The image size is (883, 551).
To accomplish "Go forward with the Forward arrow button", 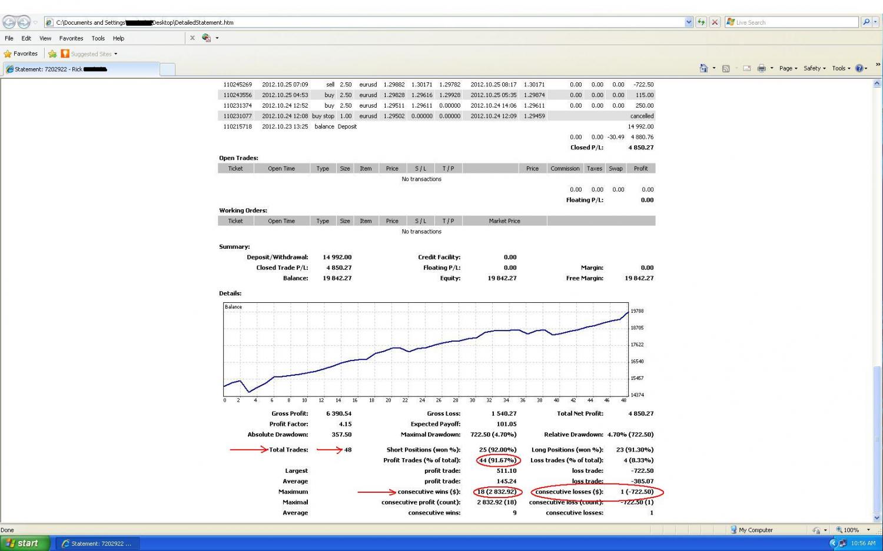I will [x=24, y=22].
